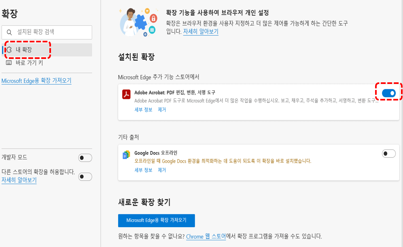
Task: Turn on 개발자 모드 toggle
Action: pos(85,158)
